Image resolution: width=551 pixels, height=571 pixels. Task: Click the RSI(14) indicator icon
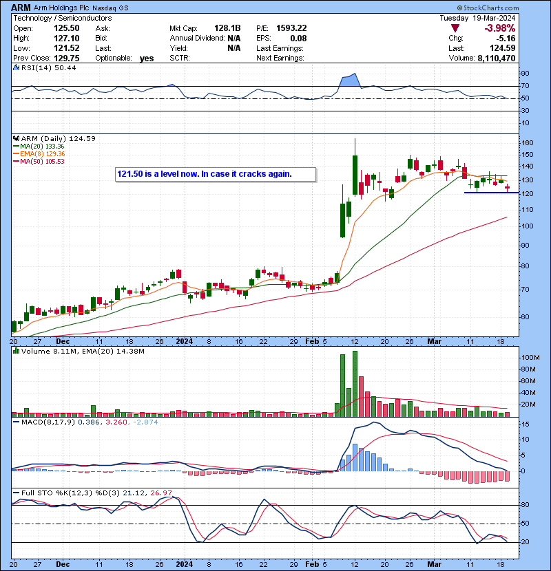(x=17, y=67)
